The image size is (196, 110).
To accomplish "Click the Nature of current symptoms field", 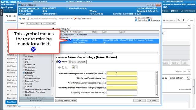I will (122, 73).
